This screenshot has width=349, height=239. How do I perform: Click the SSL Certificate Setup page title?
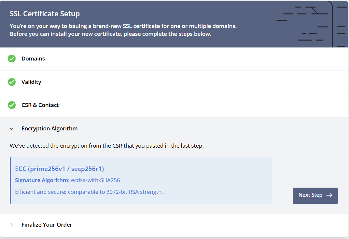(45, 14)
